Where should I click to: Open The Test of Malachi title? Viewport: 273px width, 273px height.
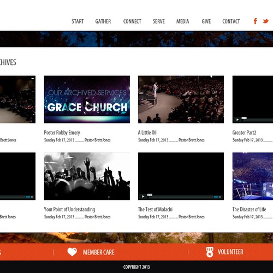pos(155,209)
